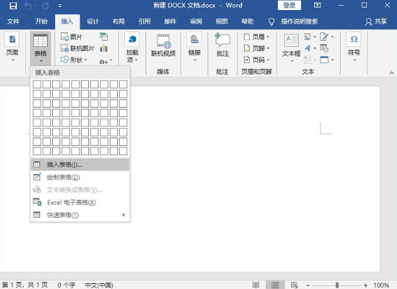Select 插入表格(I)... menu entry
397x289 pixels.
tap(64, 165)
